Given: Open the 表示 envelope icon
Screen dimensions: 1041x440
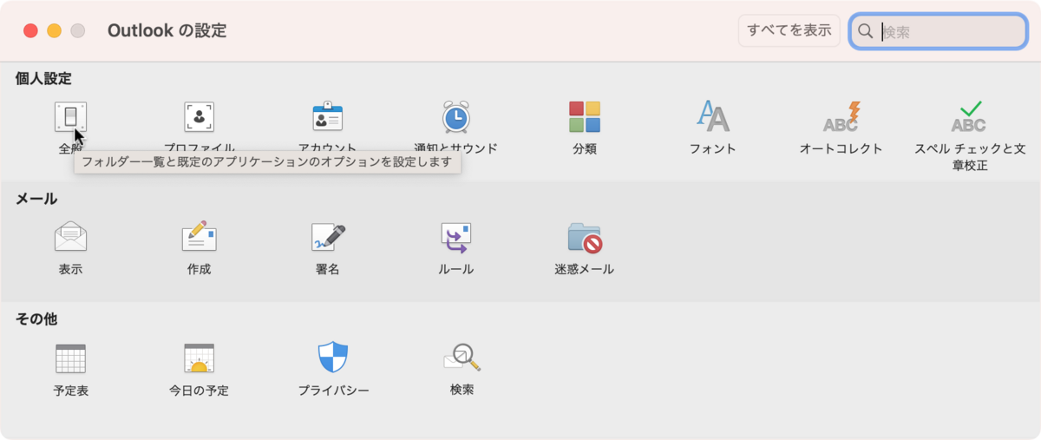Looking at the screenshot, I should pyautogui.click(x=70, y=237).
